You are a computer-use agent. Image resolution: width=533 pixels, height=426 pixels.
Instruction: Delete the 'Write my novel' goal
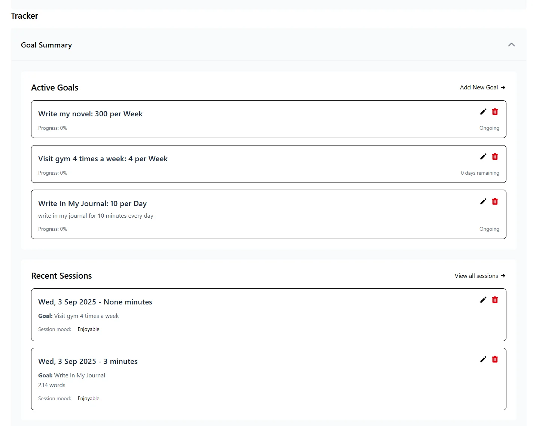coord(495,111)
